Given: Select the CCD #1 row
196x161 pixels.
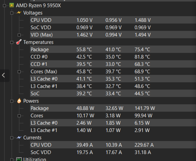Looking at the screenshot, I should coord(113,64).
